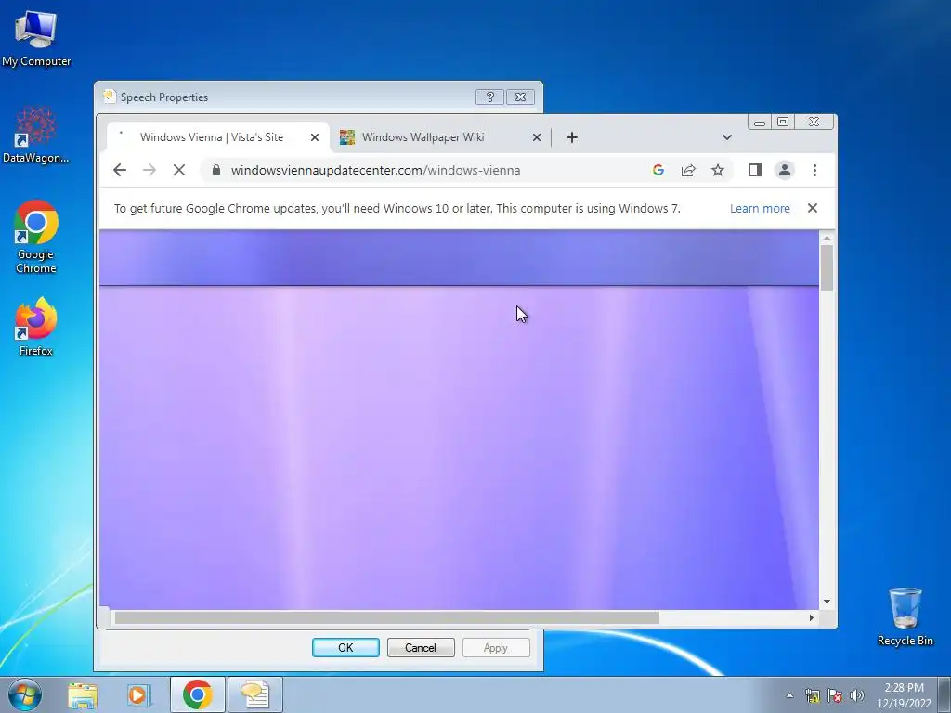Open the DataWagon desktop shortcut
This screenshot has height=713, width=951.
click(36, 136)
